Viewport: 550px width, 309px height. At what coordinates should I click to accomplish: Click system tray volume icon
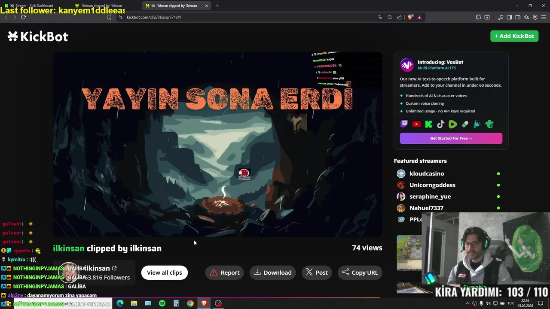click(x=488, y=303)
